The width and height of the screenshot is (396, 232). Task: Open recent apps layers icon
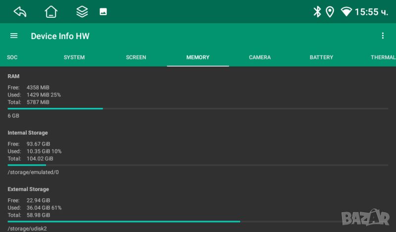tap(82, 11)
